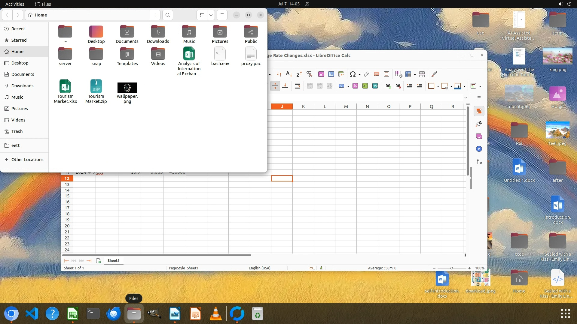Click the Insert Image icon
The image size is (577, 324).
[321, 74]
